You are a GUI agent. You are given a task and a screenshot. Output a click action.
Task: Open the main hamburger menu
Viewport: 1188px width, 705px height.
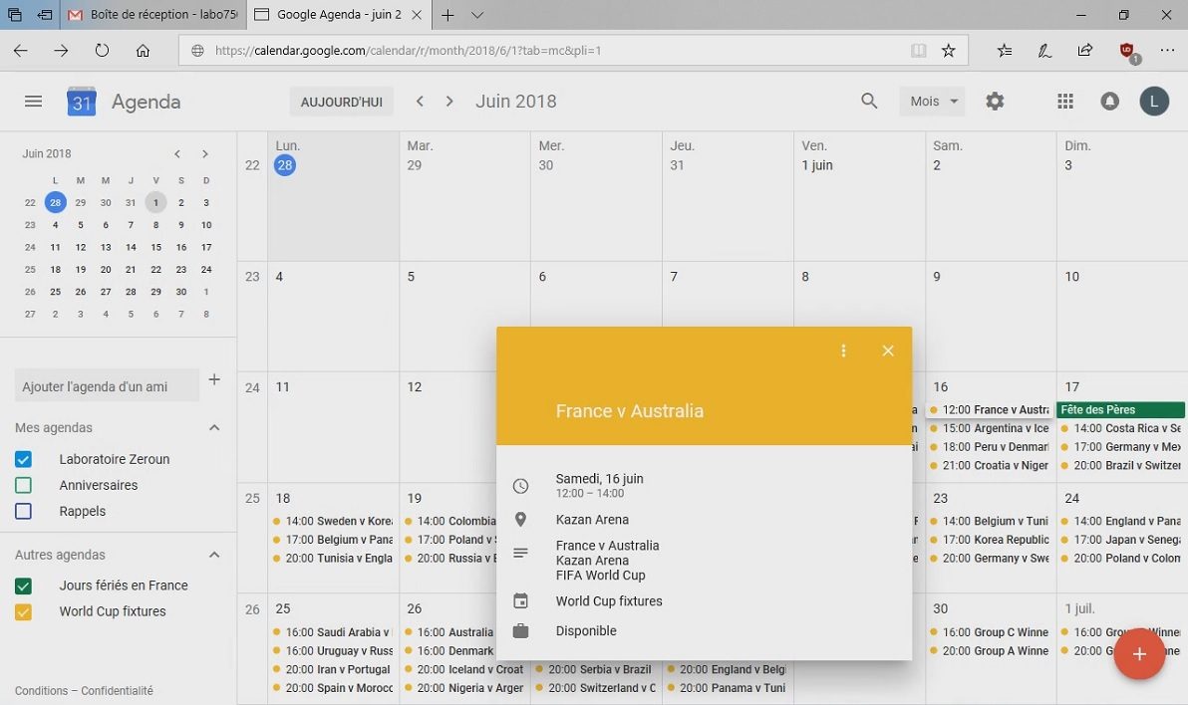[x=33, y=102]
